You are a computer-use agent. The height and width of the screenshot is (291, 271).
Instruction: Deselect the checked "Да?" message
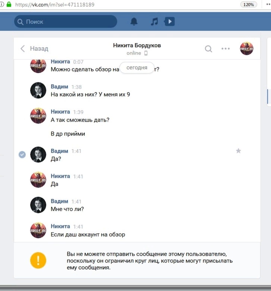point(22,155)
